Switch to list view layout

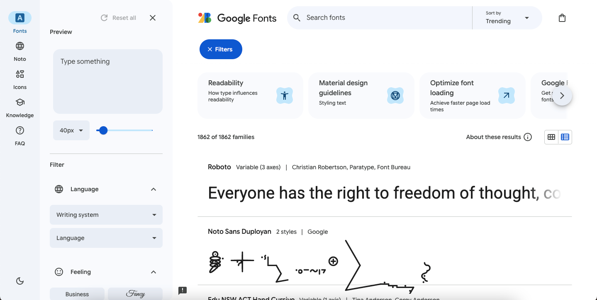coord(565,137)
